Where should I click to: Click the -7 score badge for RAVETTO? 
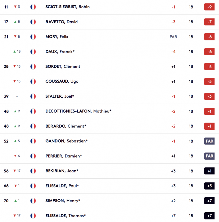click(209, 22)
